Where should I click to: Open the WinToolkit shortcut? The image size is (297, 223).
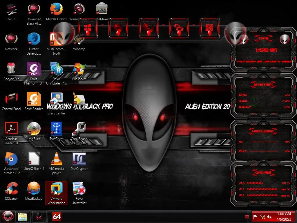(79, 72)
